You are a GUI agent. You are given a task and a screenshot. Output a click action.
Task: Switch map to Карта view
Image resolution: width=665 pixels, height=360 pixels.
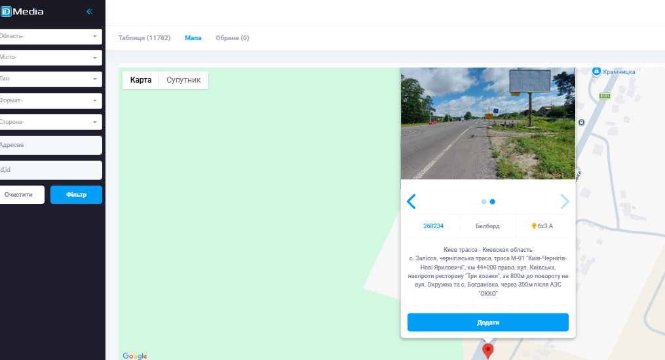click(x=141, y=80)
